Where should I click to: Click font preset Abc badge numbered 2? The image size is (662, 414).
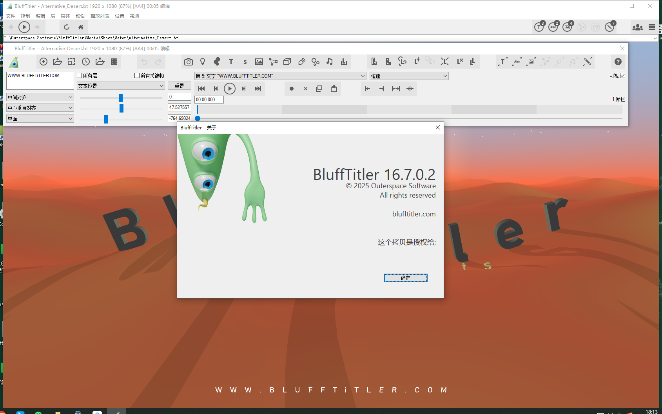point(554,27)
